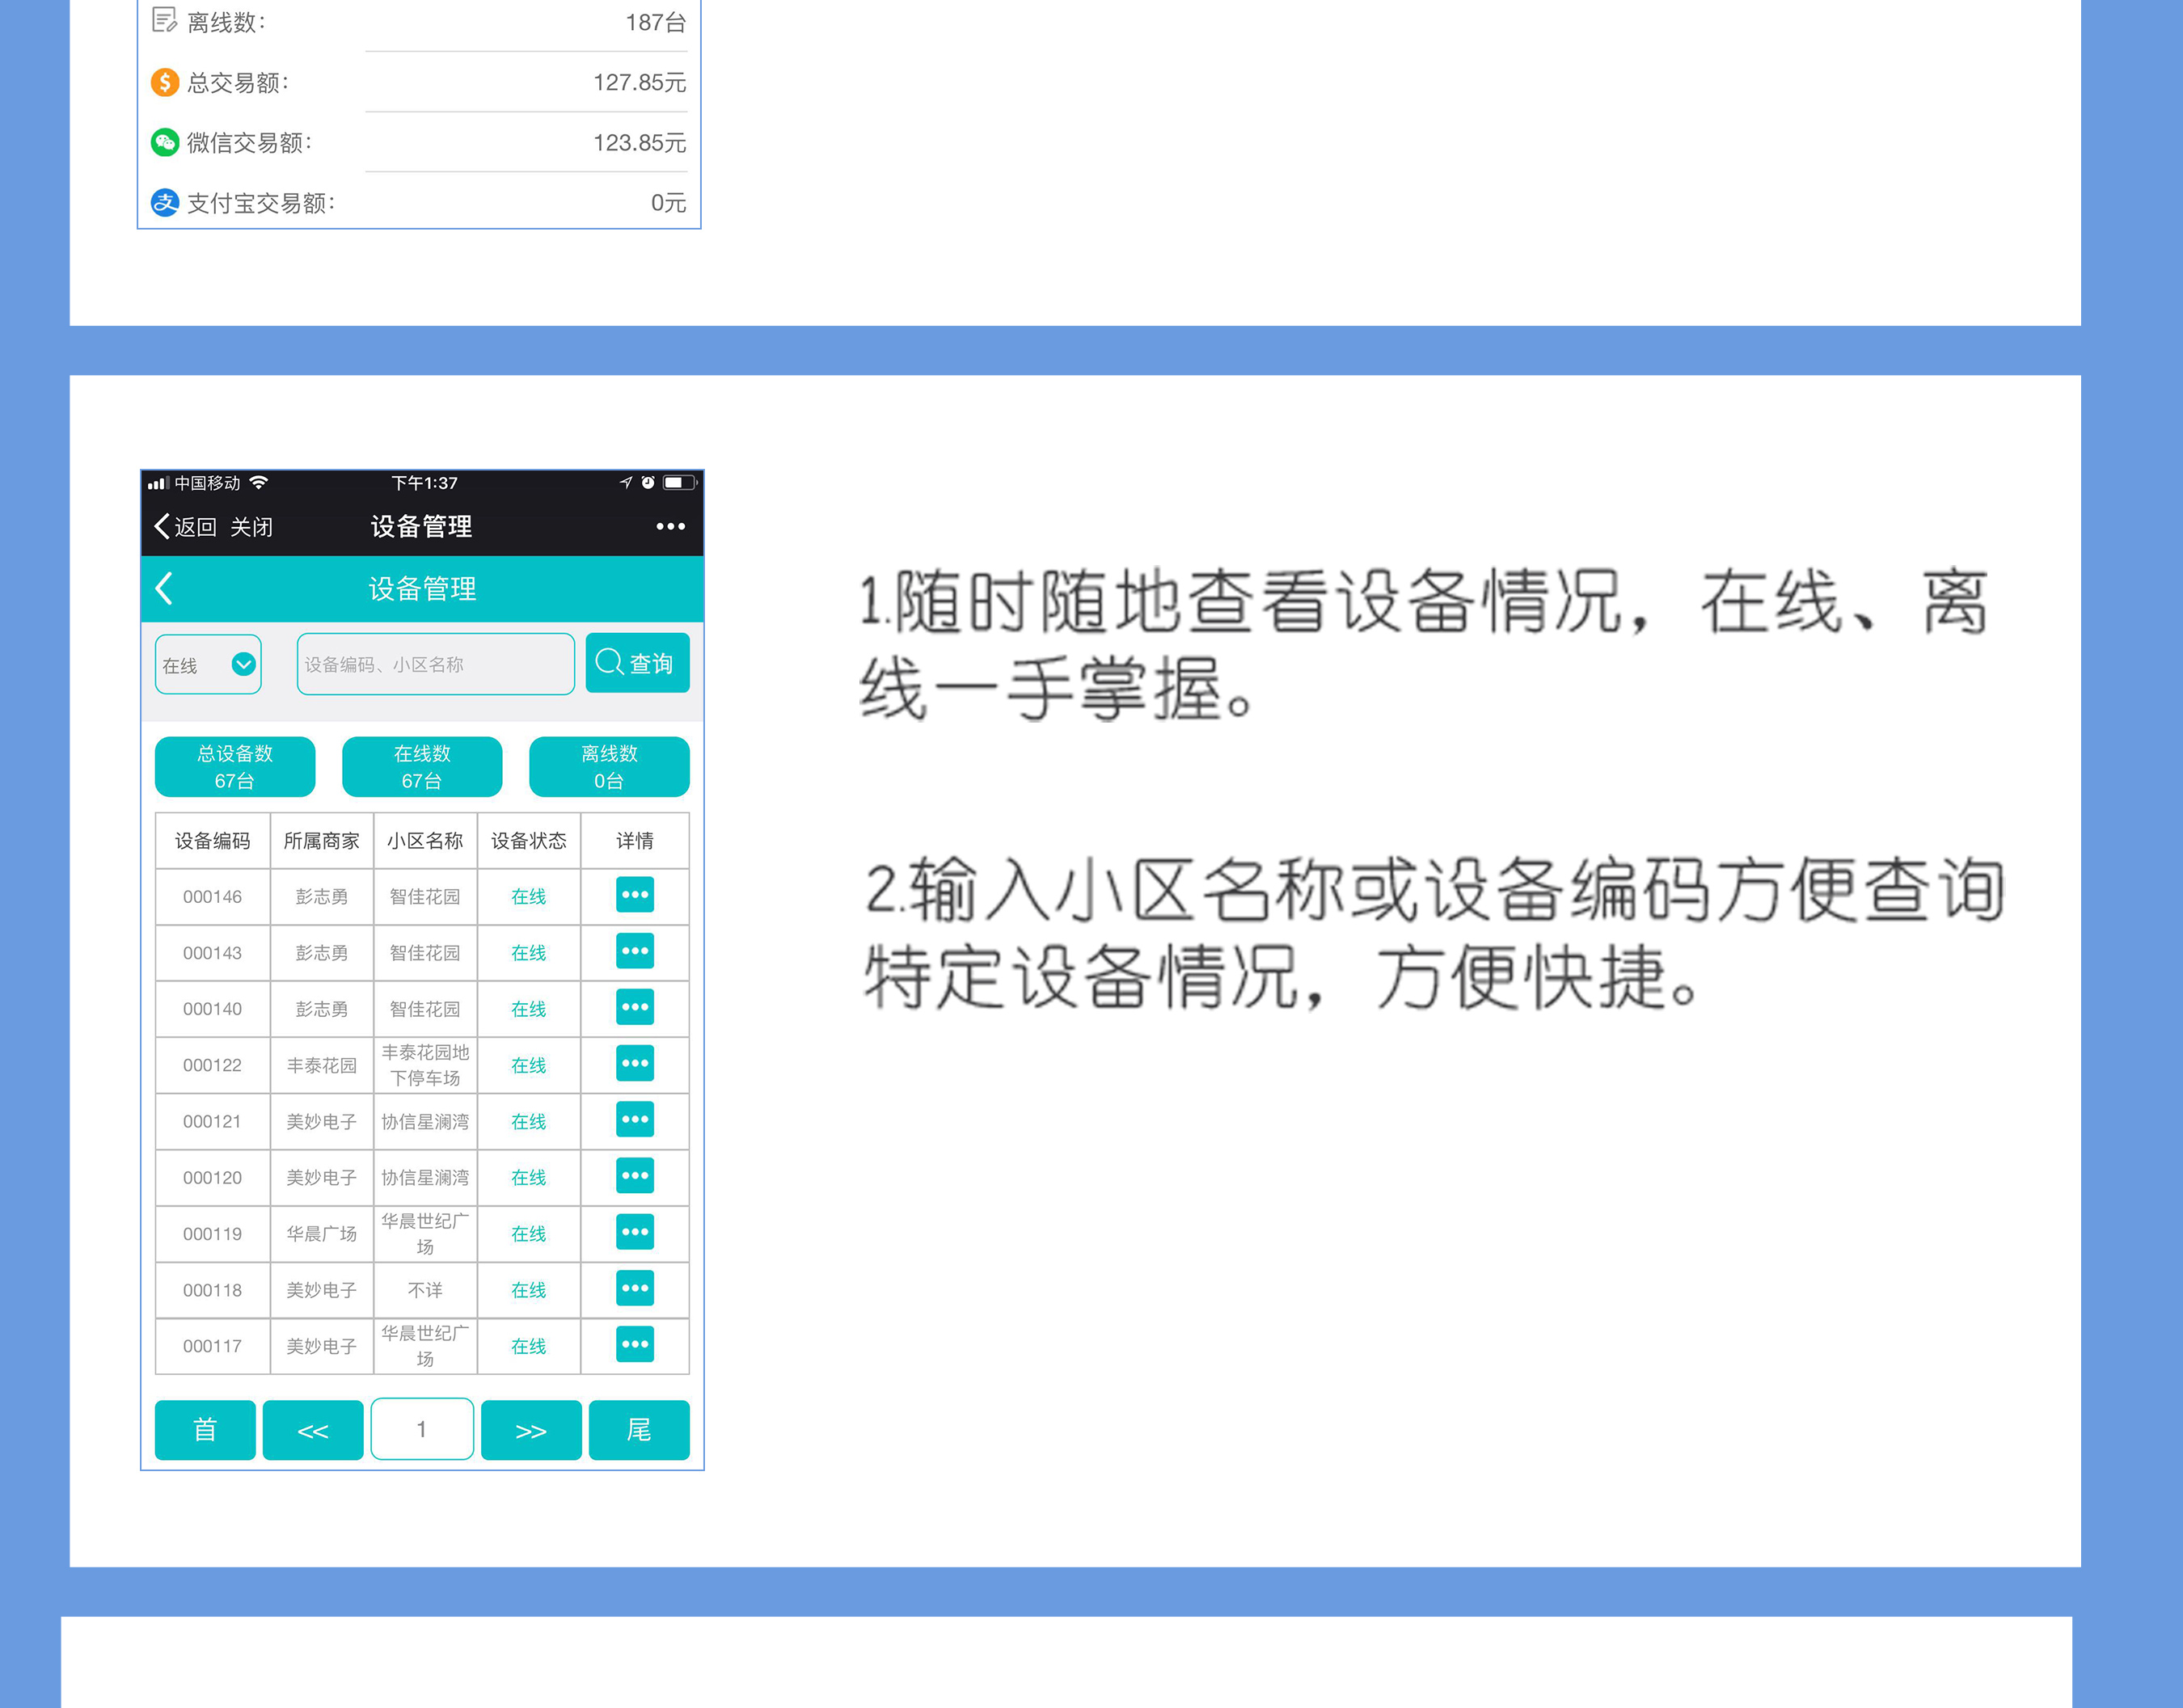
Task: Click the orange 总交易额 dollar icon
Action: click(164, 82)
